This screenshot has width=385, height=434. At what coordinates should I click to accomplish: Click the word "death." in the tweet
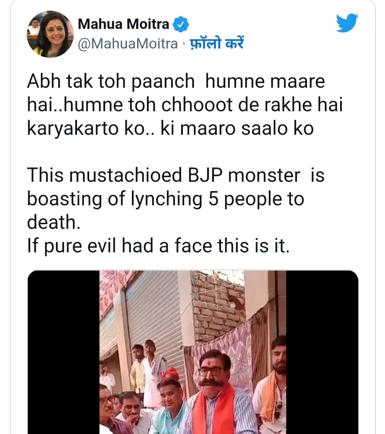pyautogui.click(x=54, y=222)
